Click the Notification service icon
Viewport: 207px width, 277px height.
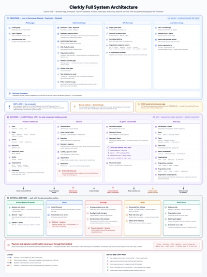tap(58, 164)
